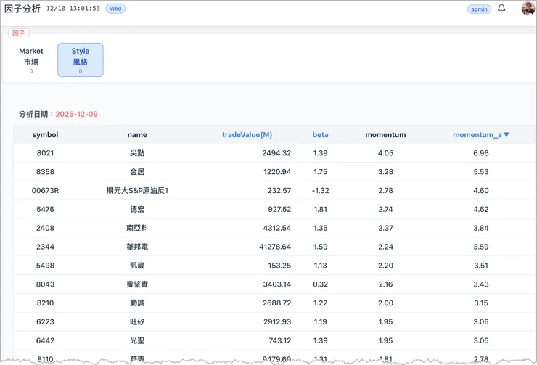The image size is (537, 365).
Task: Click the Wed weekday badge
Action: coord(115,9)
